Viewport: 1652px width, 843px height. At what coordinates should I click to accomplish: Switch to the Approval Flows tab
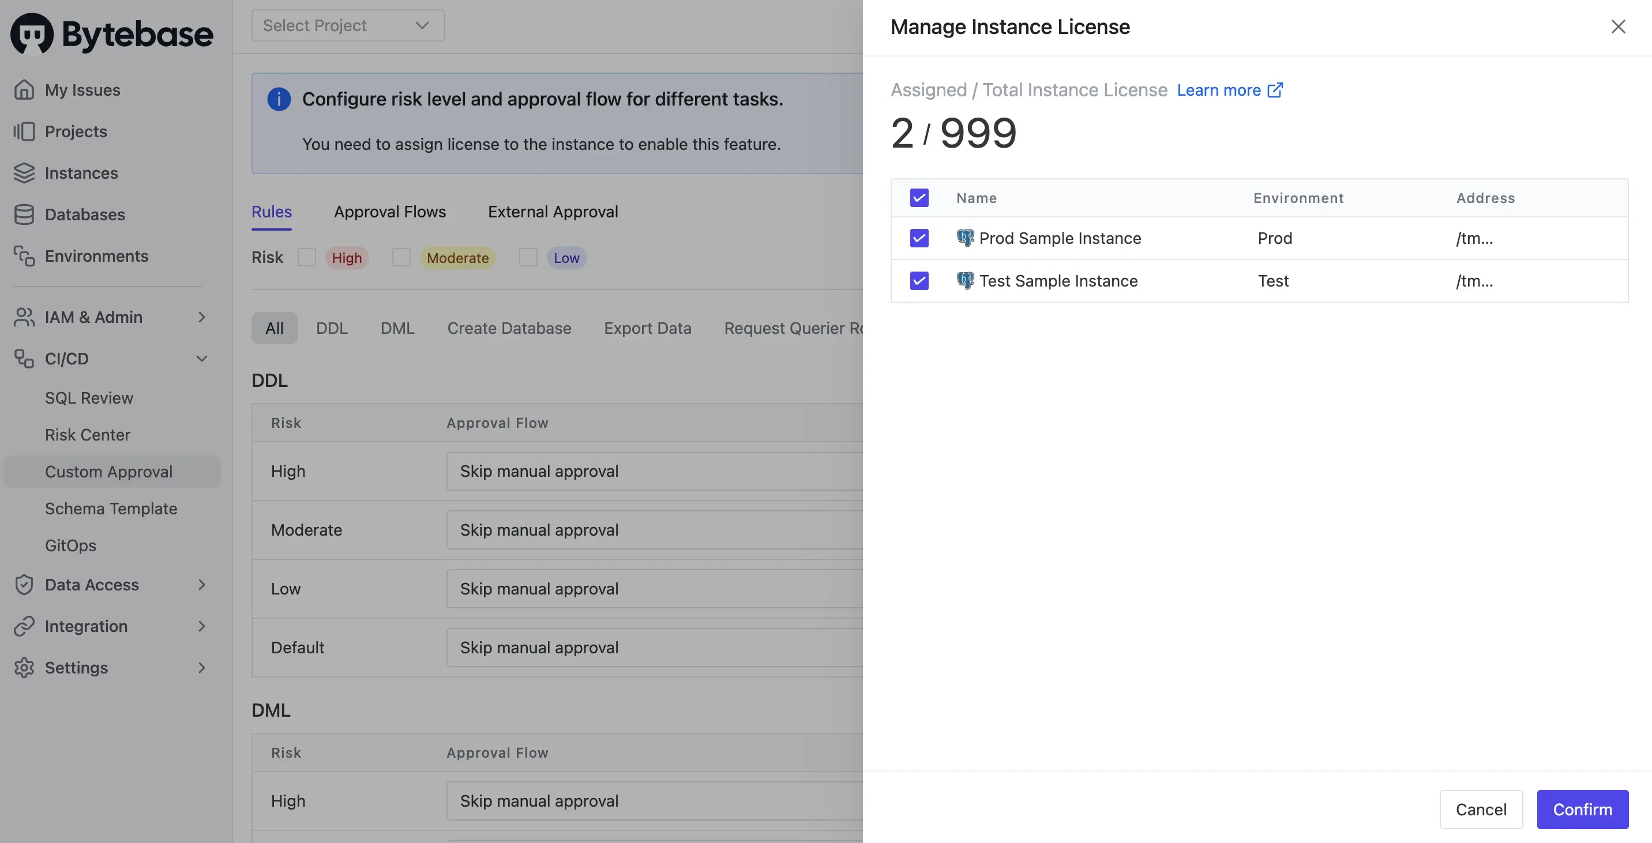(389, 212)
